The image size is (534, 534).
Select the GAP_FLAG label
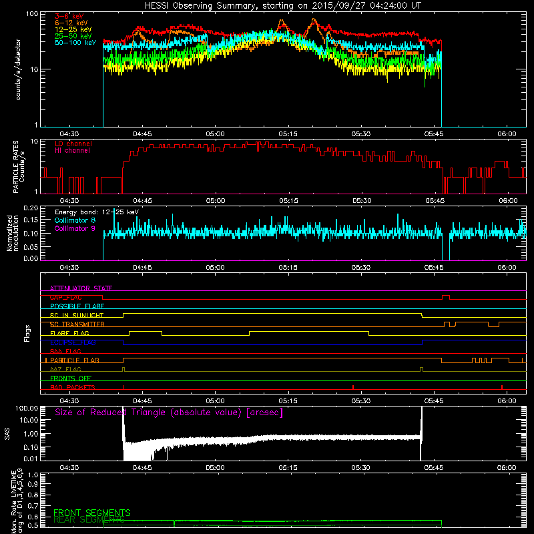click(x=65, y=297)
